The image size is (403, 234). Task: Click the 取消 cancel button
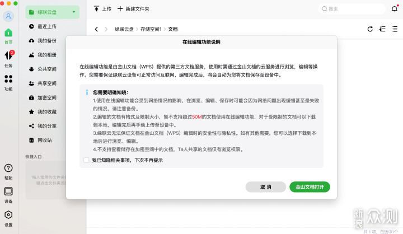(x=266, y=187)
